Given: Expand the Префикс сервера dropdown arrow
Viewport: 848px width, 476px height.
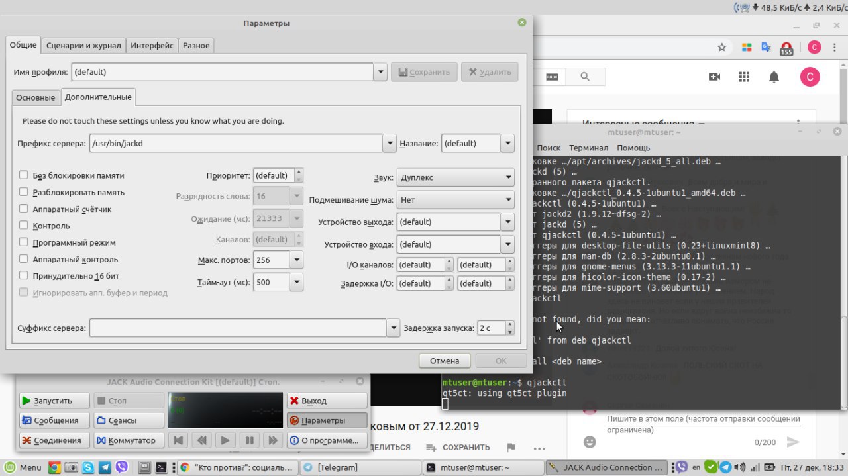Looking at the screenshot, I should (390, 143).
